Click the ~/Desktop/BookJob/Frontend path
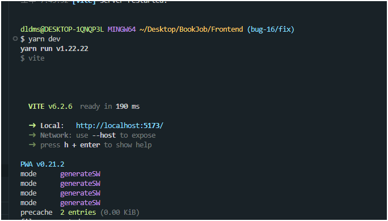Viewport: 388px width, 221px height. pyautogui.click(x=191, y=29)
